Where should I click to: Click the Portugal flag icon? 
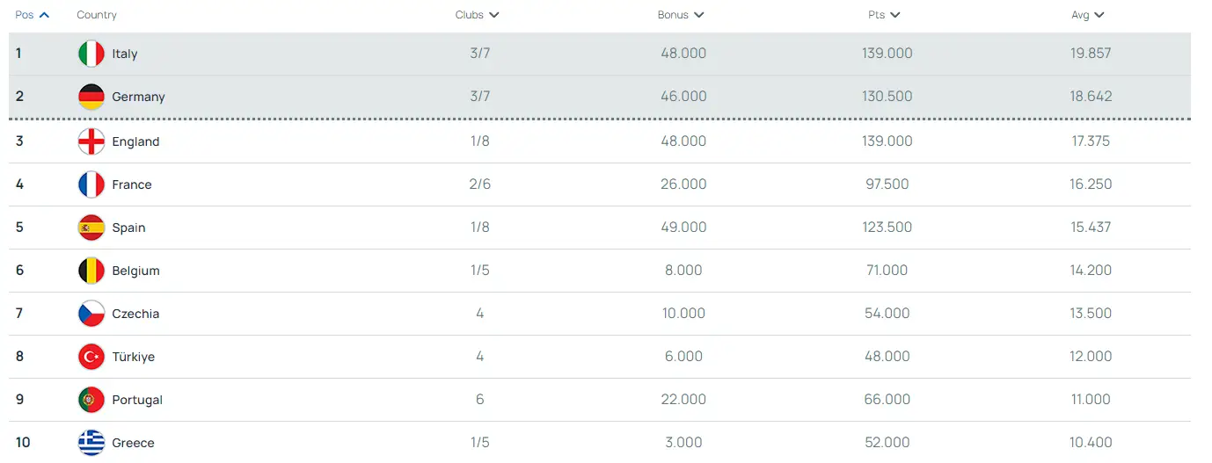[x=91, y=400]
